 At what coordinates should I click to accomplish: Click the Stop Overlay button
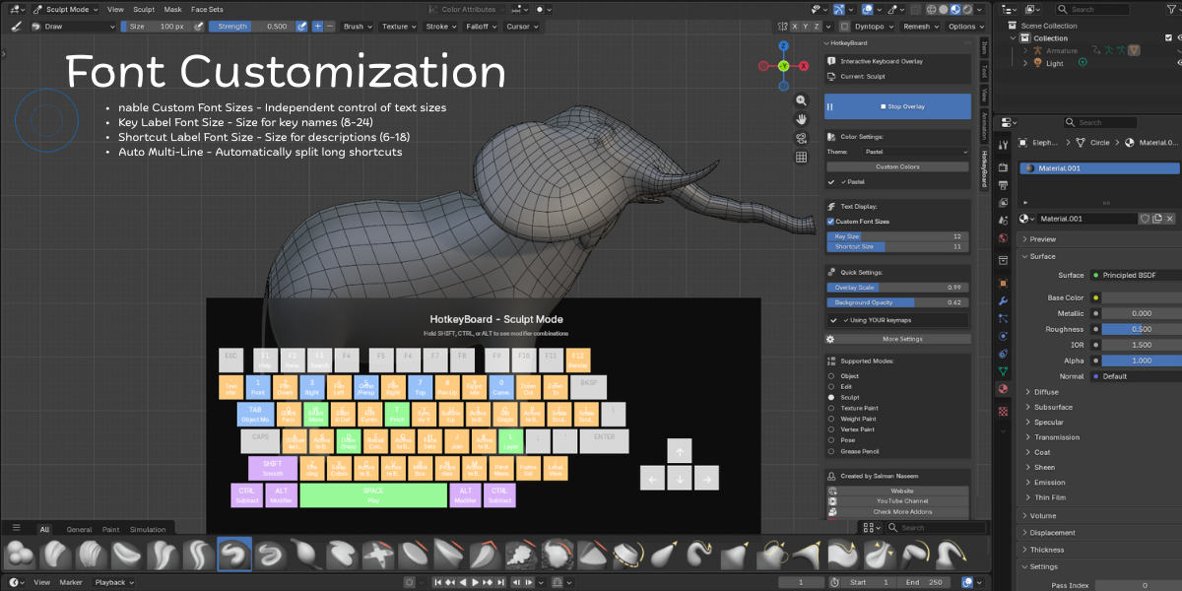click(897, 106)
